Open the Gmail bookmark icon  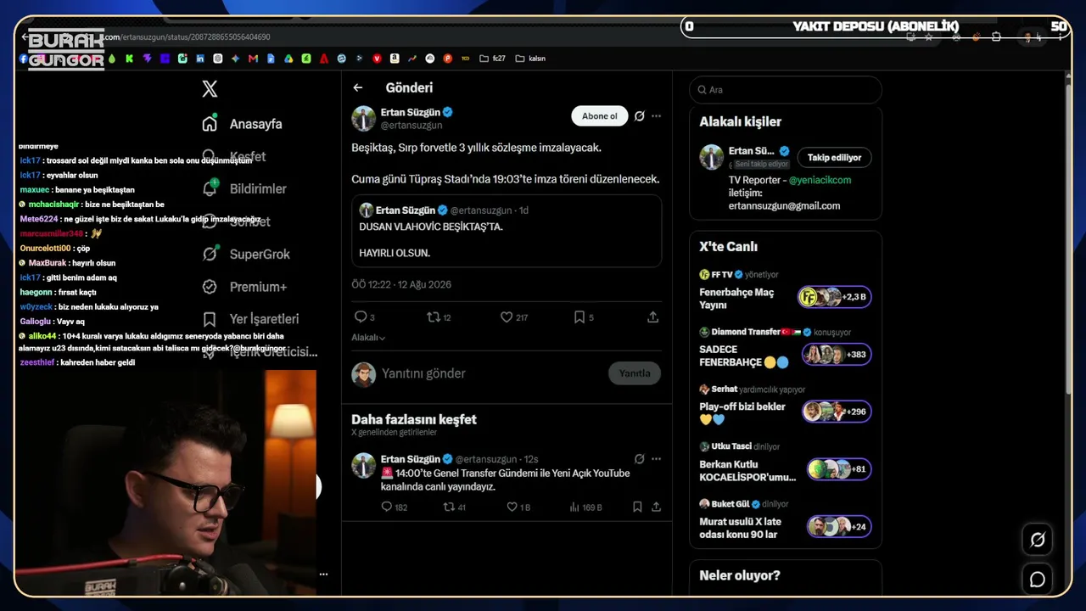(x=253, y=59)
